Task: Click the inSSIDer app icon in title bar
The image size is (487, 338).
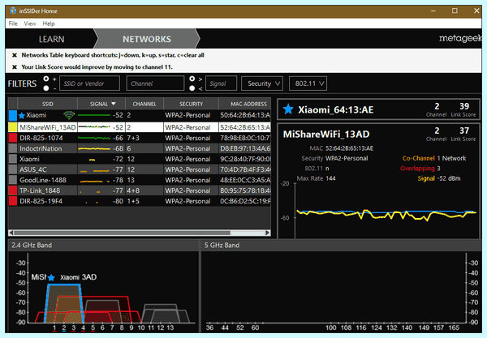Action: click(x=13, y=11)
